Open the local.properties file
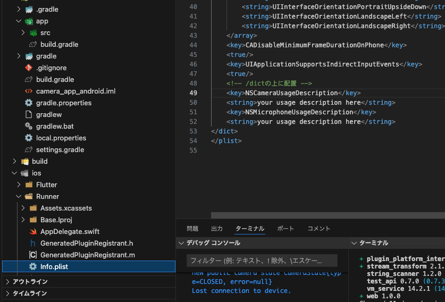The width and height of the screenshot is (445, 302). 61,138
